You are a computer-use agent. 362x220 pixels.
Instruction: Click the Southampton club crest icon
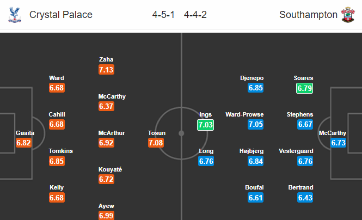(x=348, y=15)
